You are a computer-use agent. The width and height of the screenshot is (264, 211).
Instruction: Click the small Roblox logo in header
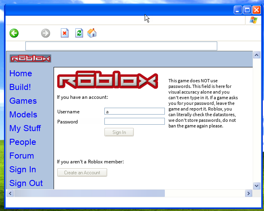coord(31,58)
